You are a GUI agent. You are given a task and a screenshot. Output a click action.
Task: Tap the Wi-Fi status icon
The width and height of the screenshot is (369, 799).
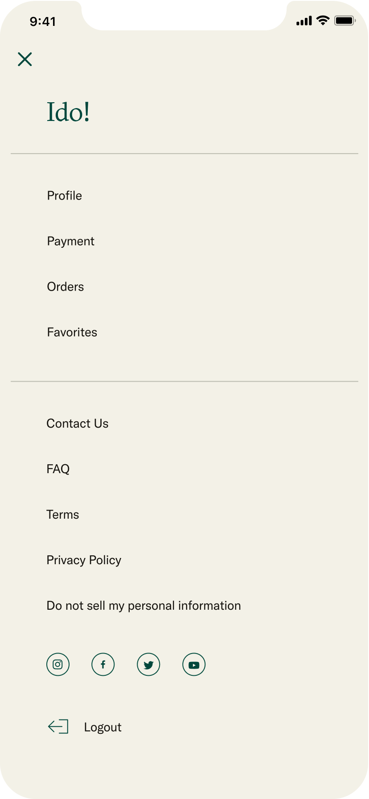tap(323, 21)
